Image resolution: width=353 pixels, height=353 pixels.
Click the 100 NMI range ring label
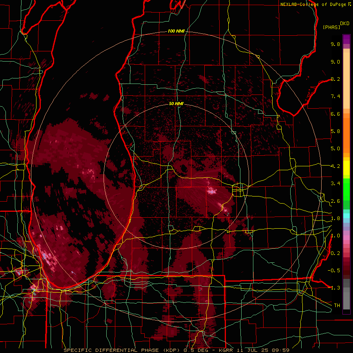pyautogui.click(x=176, y=31)
